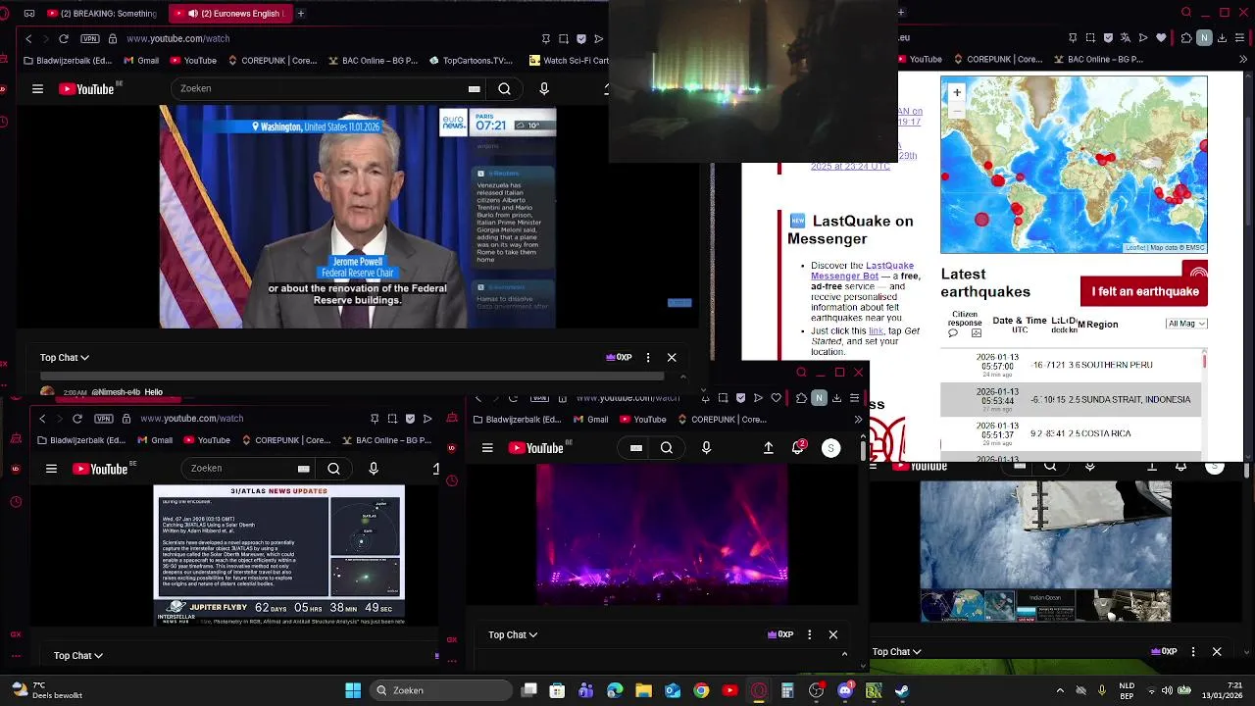Screen dimensions: 1255x706
Task: Click the Euronews live video player
Action: click(359, 217)
